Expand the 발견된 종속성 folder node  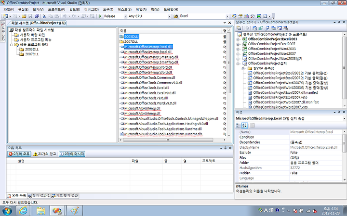coord(243,68)
